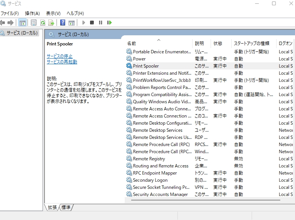Open the 操作(A) menu

pyautogui.click(x=32, y=13)
